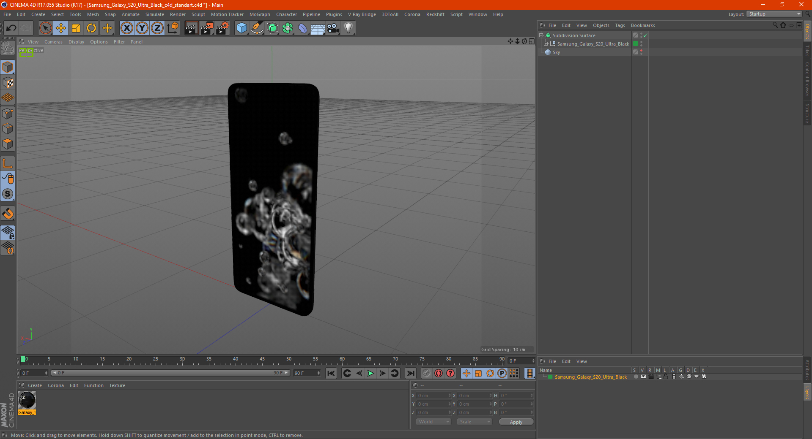The image size is (812, 439).
Task: Open the World coordinate dropdown
Action: click(433, 422)
